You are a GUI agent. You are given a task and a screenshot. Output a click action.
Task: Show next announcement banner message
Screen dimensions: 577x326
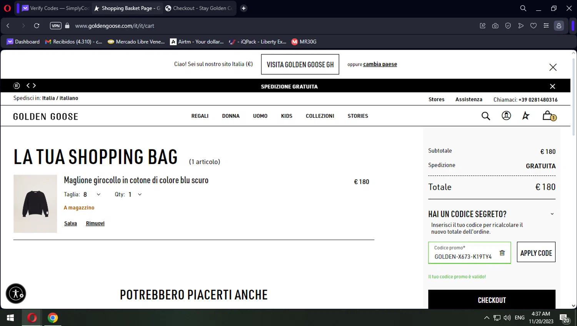34,85
